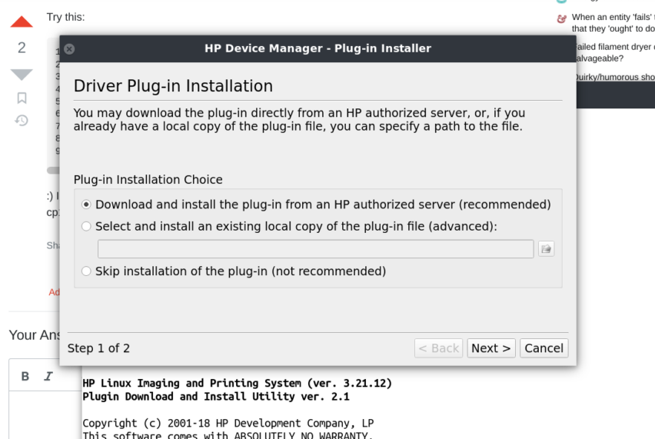The height and width of the screenshot is (439, 655).
Task: Click the vote count '2'
Action: [22, 48]
